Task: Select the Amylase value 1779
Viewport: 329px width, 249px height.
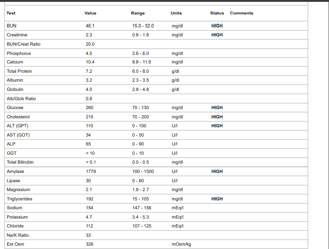Action: coord(91,171)
